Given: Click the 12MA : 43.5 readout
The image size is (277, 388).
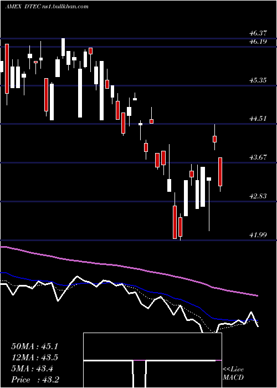Looking at the screenshot, I should tap(34, 358).
